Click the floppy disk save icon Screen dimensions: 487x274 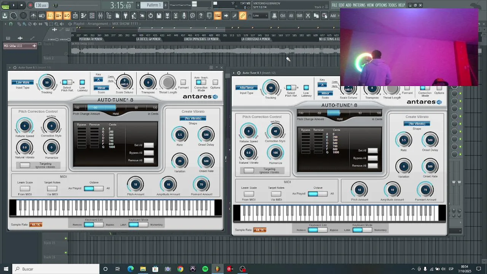pos(159,16)
